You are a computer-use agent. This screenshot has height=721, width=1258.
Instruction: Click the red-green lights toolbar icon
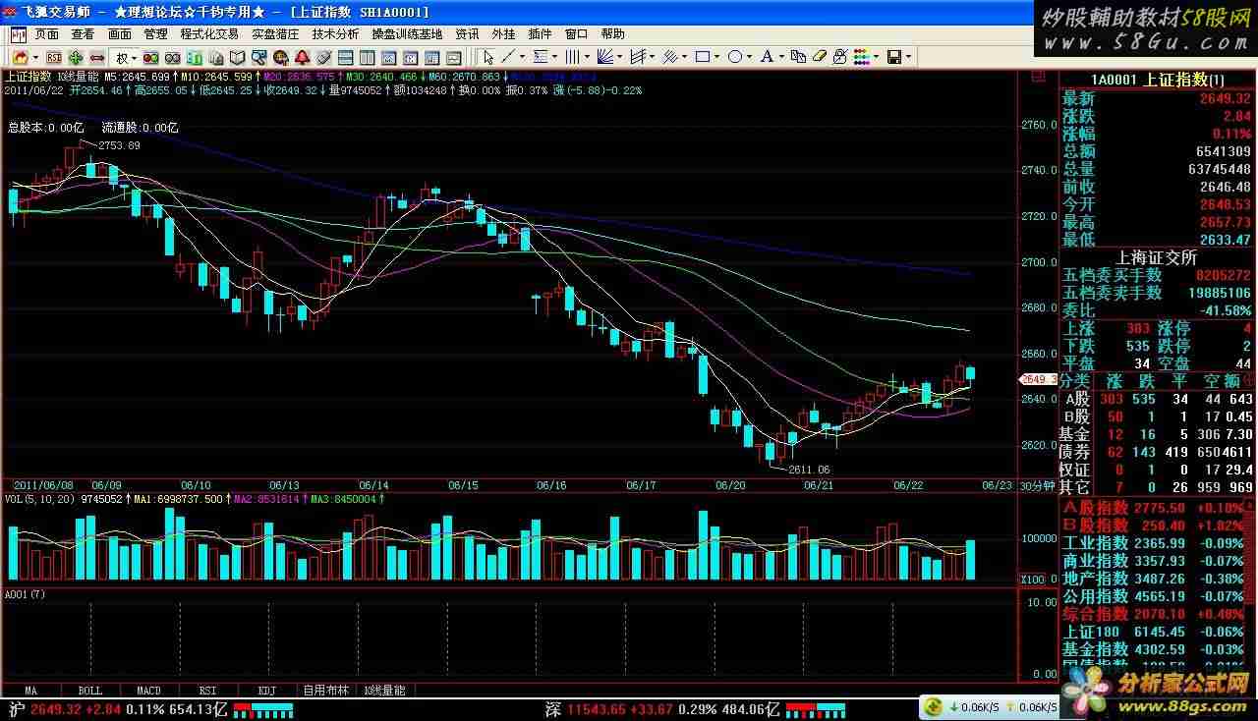(x=150, y=57)
